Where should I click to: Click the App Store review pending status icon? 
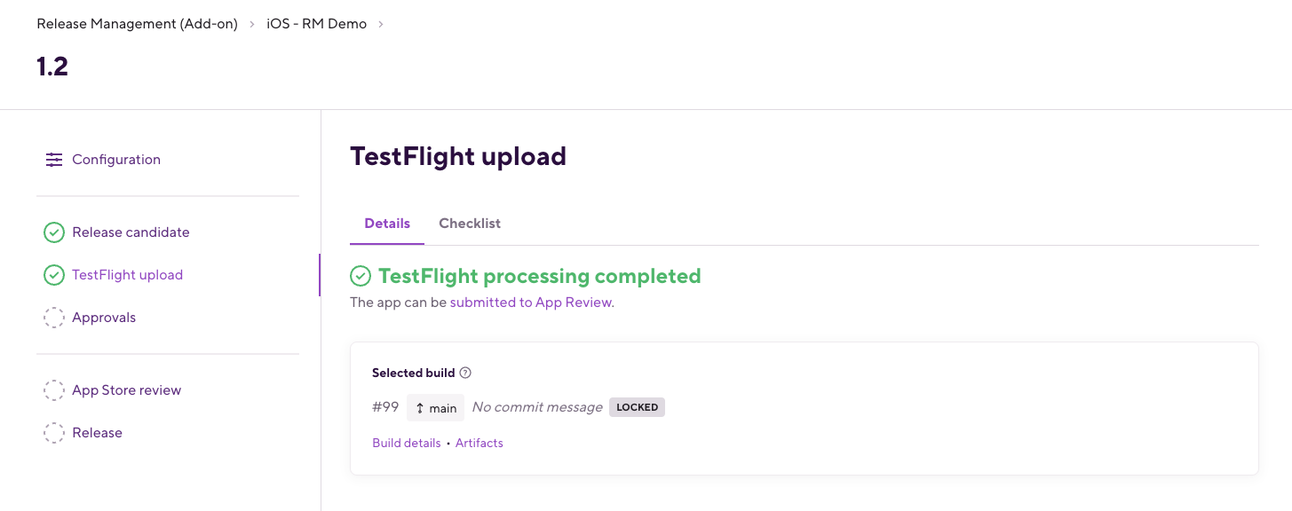pos(54,389)
